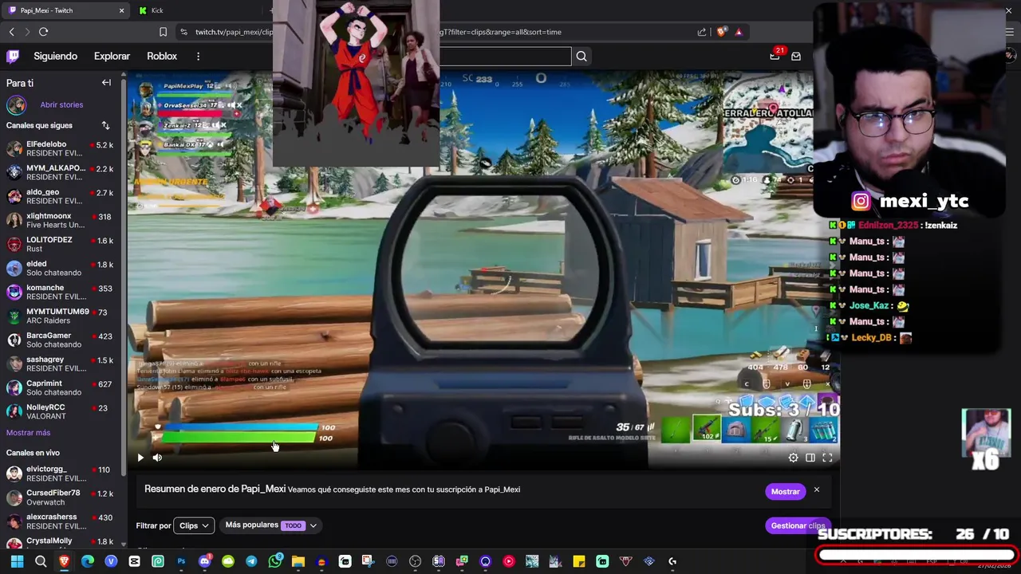Click the search magnifier button

pos(581,56)
